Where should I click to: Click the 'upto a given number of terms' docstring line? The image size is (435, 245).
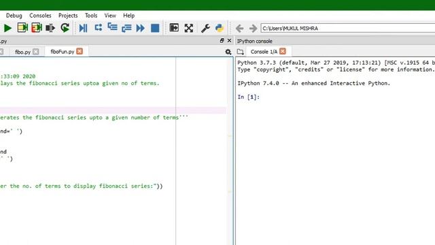[x=94, y=118]
